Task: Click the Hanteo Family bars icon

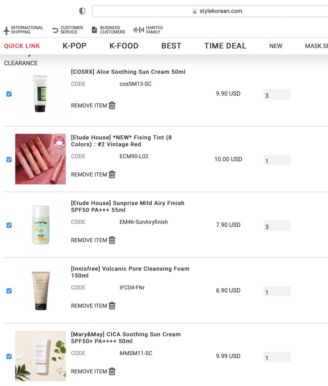Action: coord(139,30)
